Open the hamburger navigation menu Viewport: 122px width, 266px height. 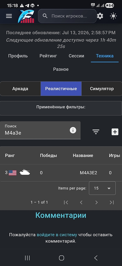tap(9, 16)
